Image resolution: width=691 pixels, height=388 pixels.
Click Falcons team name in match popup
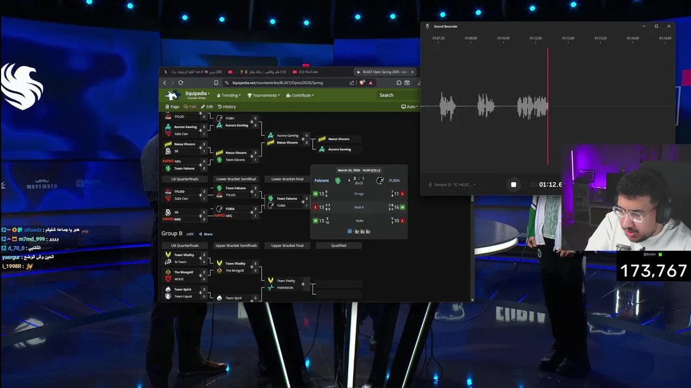322,181
